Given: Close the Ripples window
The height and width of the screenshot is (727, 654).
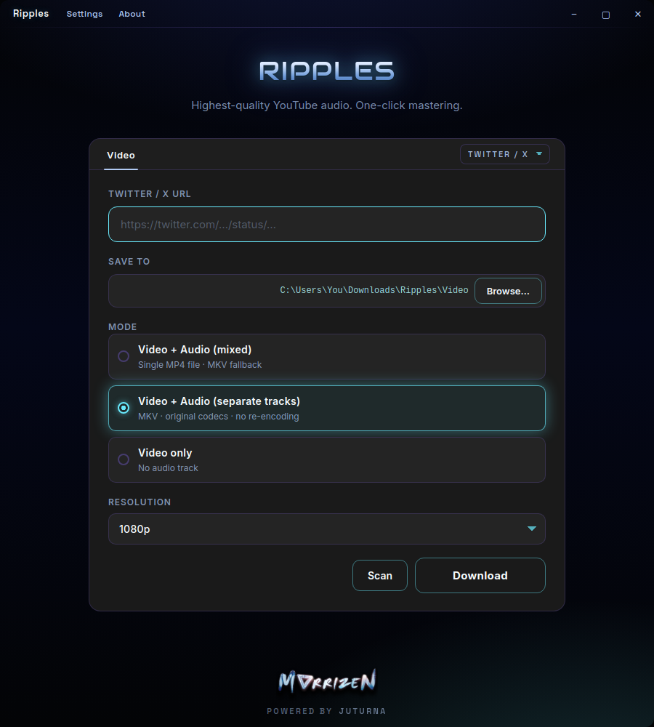Looking at the screenshot, I should click(x=638, y=15).
